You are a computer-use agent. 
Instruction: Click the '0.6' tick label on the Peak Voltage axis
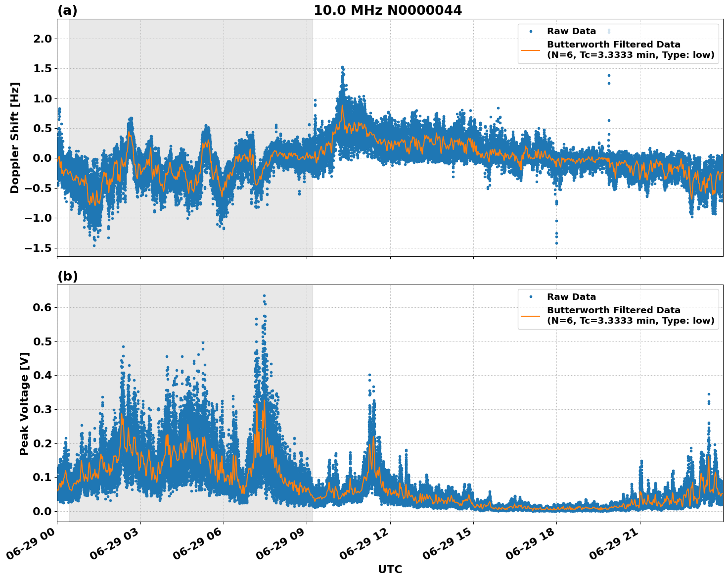[42, 307]
